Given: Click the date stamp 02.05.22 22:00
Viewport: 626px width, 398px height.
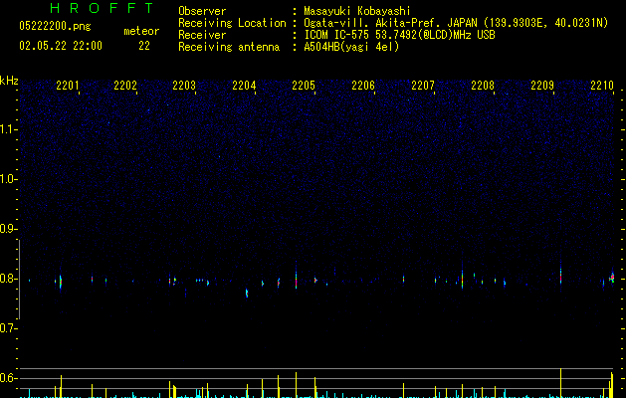Looking at the screenshot, I should pyautogui.click(x=61, y=46).
